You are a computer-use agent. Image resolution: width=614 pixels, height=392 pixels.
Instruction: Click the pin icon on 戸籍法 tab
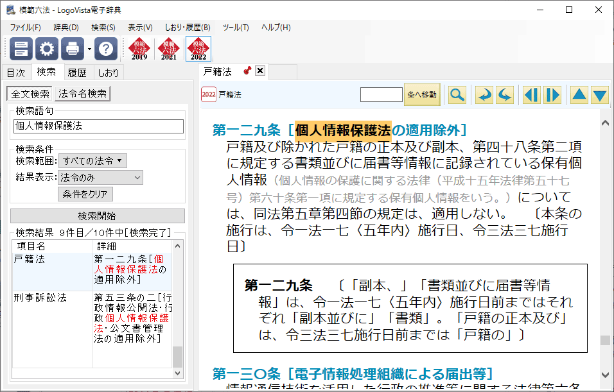click(247, 71)
